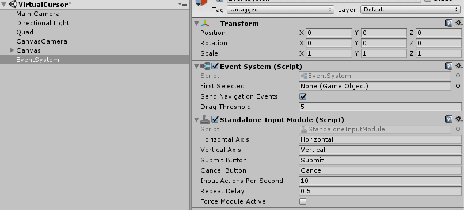Click the EventSystem script reference field

(375, 76)
